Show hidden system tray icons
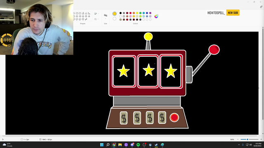The image size is (264, 148). (x=239, y=145)
